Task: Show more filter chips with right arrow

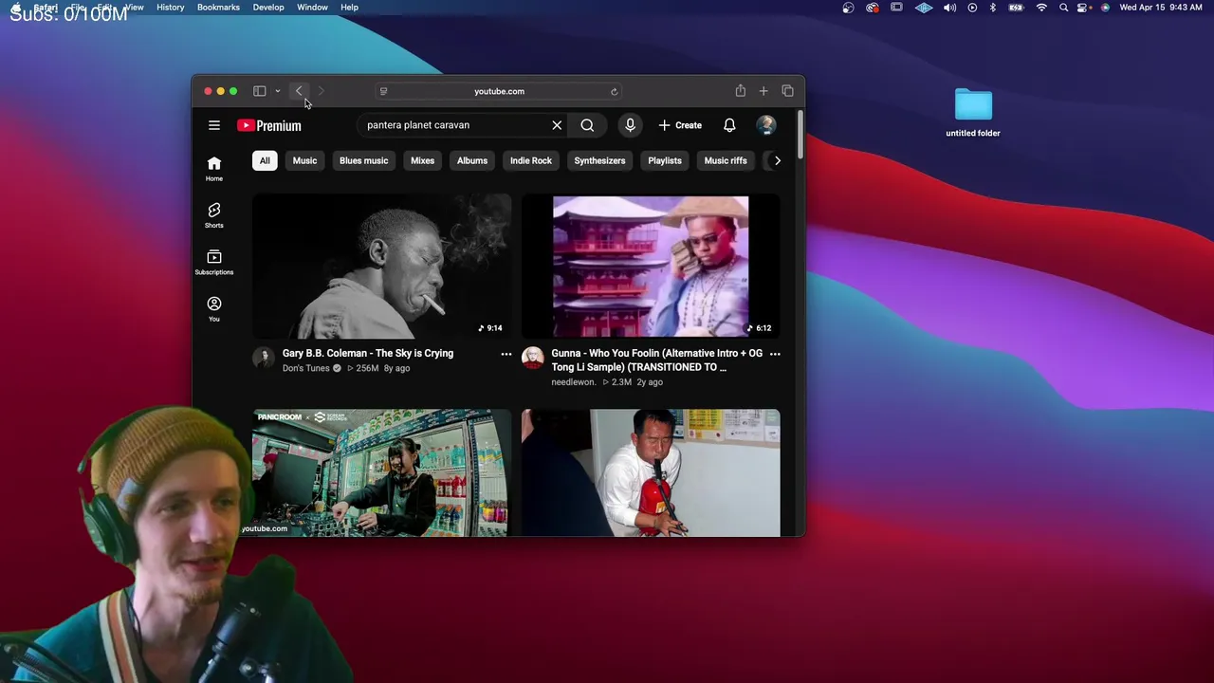Action: 778,160
